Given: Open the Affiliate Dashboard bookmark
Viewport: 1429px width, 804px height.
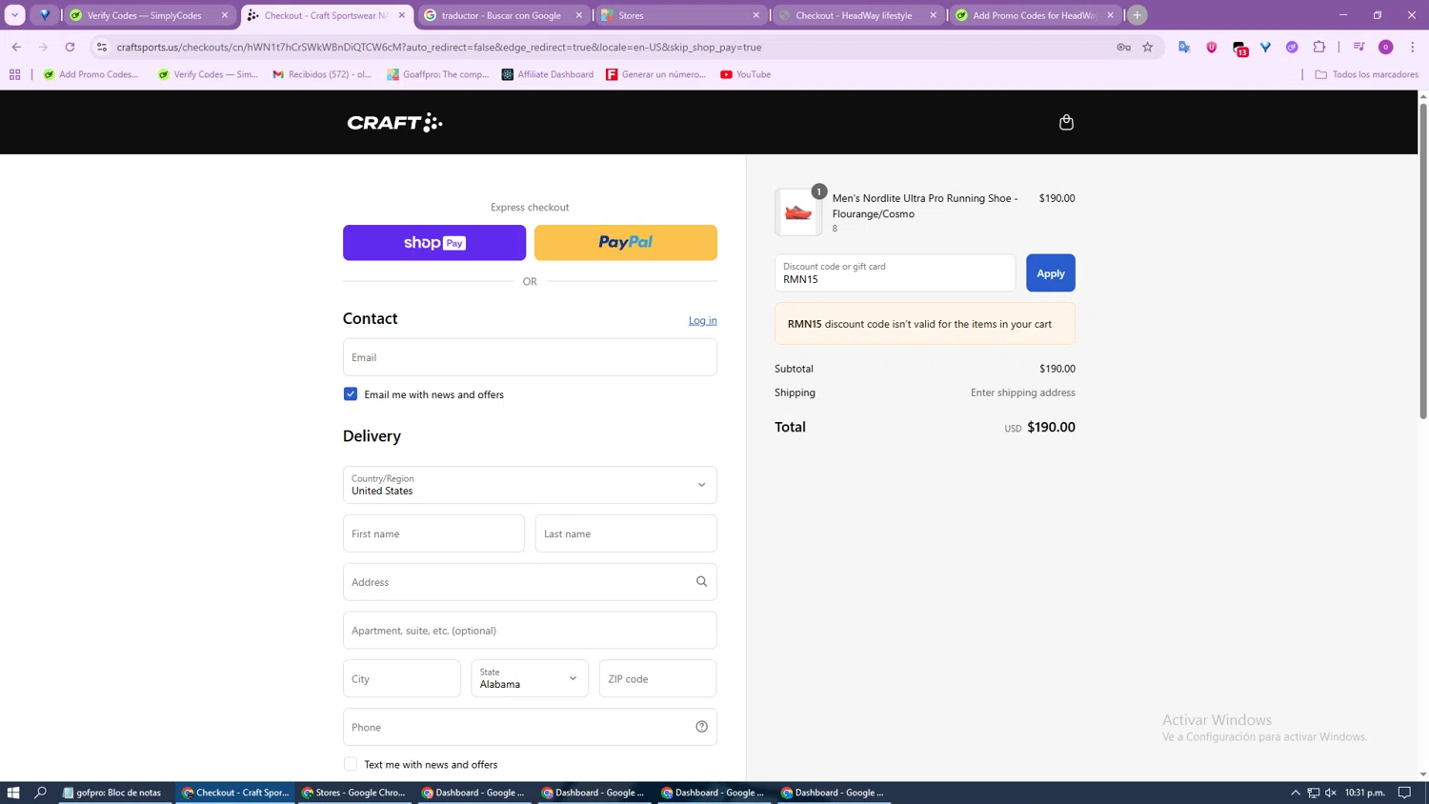Looking at the screenshot, I should [548, 74].
